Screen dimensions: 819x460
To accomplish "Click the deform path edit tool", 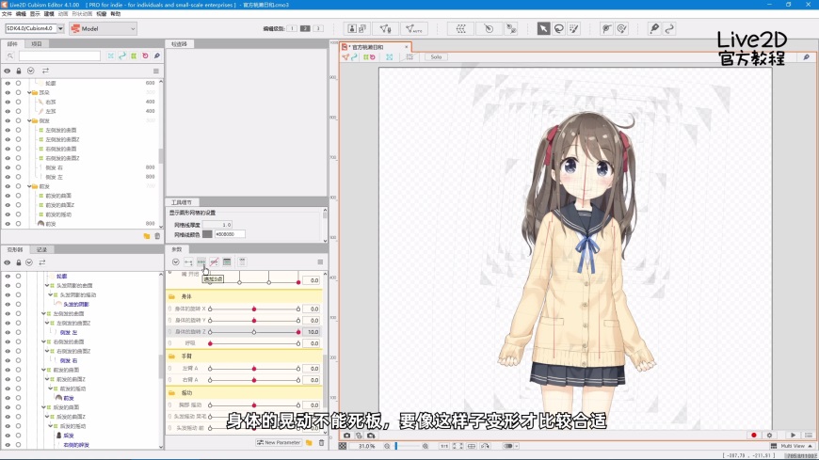I will point(654,29).
